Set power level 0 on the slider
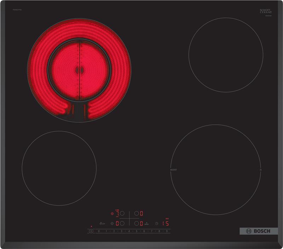283x249 pixels. [99, 231]
